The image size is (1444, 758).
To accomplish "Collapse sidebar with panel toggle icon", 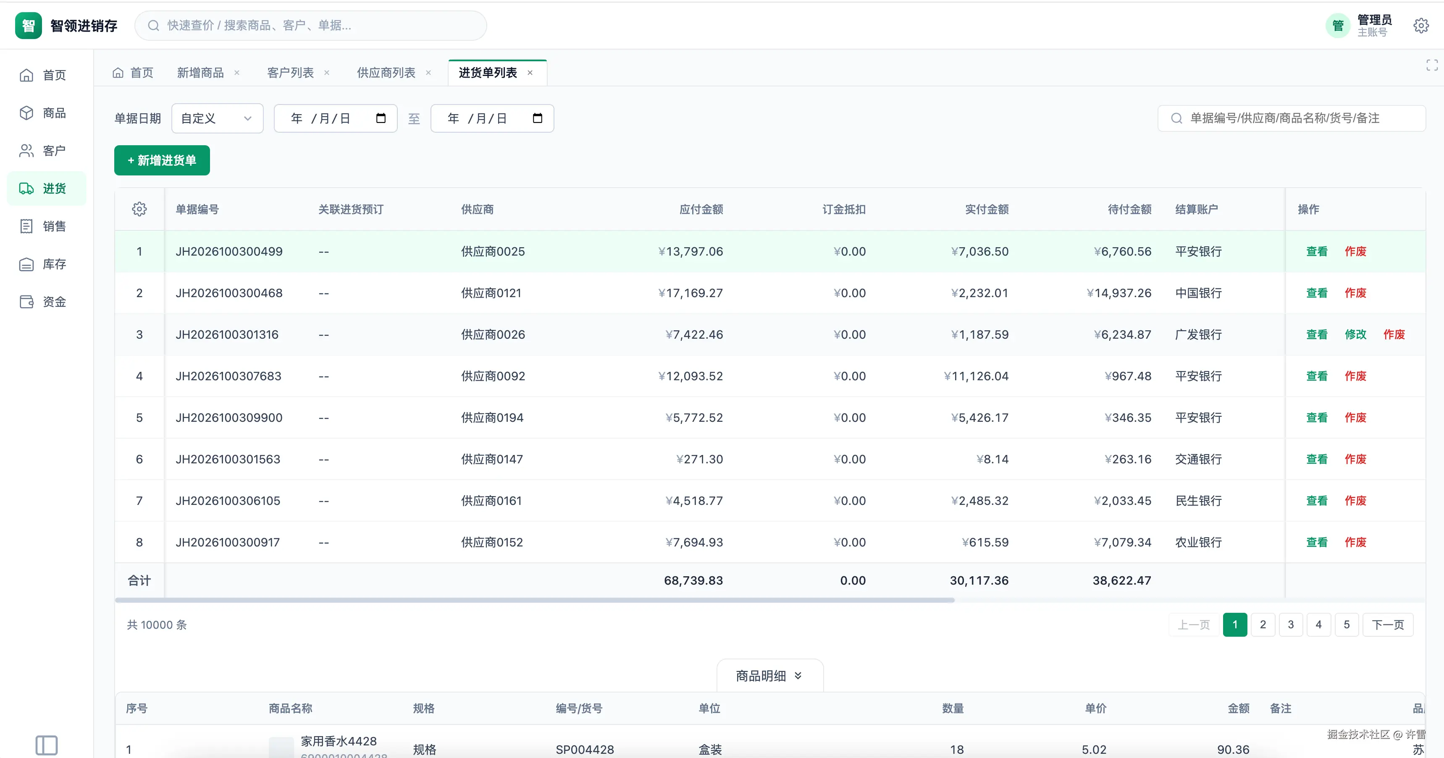I will [47, 745].
